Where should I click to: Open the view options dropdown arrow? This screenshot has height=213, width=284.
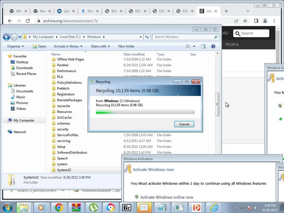(x=194, y=46)
